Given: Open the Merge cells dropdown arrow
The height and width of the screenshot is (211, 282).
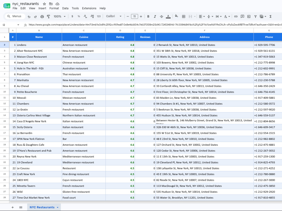Looking at the screenshot, I should click(195, 17).
